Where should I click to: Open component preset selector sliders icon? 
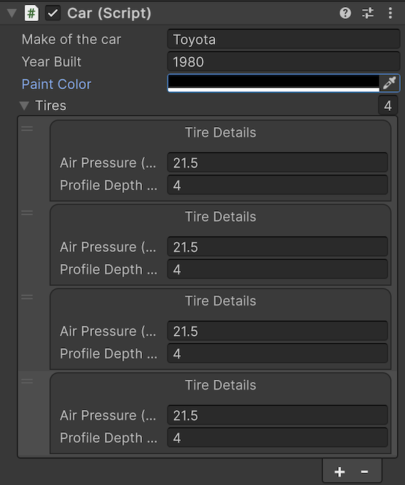(x=368, y=13)
